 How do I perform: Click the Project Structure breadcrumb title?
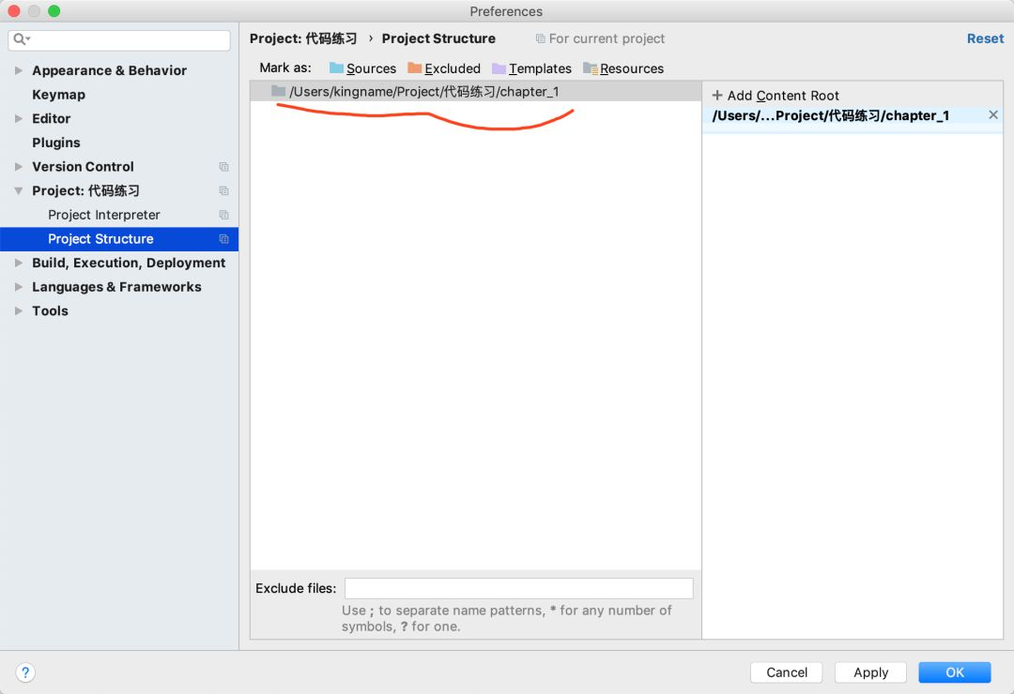tap(438, 38)
